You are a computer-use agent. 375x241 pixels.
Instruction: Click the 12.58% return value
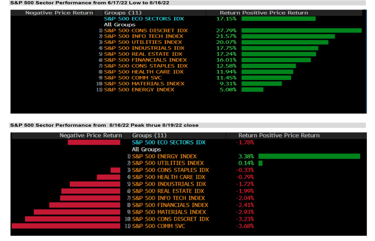pos(226,66)
